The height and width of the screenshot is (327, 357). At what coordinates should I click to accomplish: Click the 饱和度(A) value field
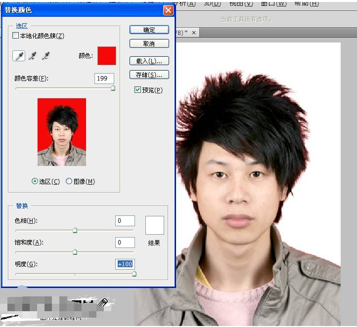point(125,243)
